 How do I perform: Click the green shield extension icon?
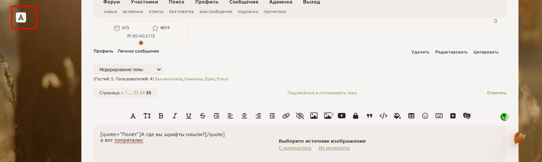[x=504, y=117]
